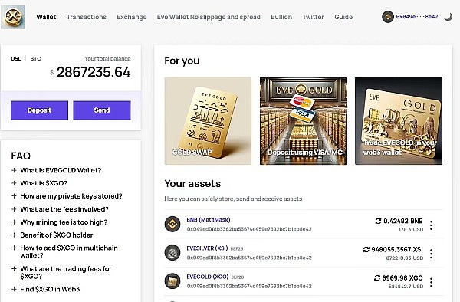This screenshot has height=302, width=460.
Task: Open the GOLD SWAP card
Action: tap(208, 120)
